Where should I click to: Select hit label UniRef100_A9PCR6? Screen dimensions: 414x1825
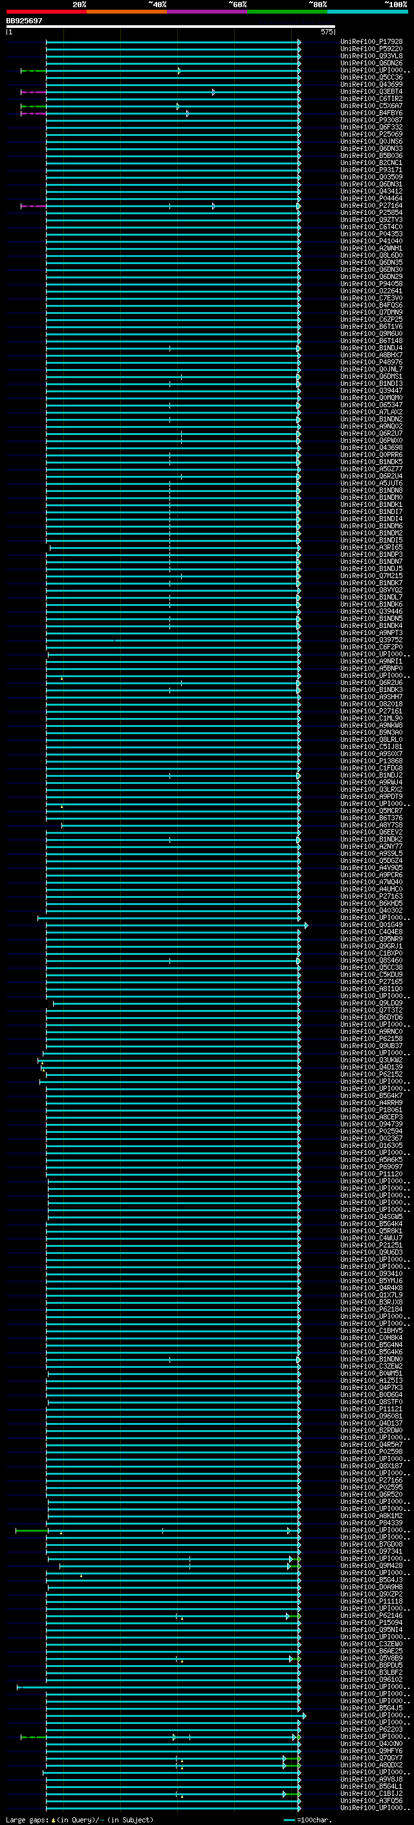(371, 875)
